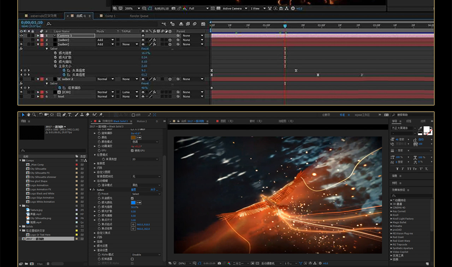The image size is (452, 267).
Task: Choose the Pen tool in the toolbar
Action: click(64, 115)
